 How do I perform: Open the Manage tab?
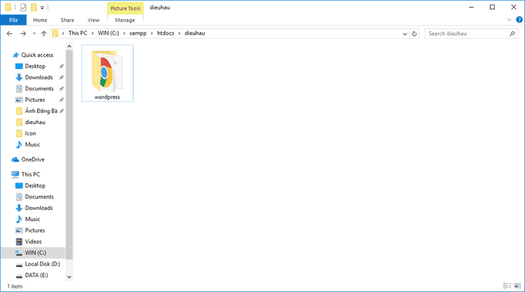tap(125, 20)
